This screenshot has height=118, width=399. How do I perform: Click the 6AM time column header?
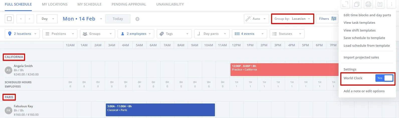[x=153, y=45]
